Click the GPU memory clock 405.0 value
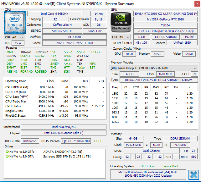201x182 pixels. pos(157,54)
